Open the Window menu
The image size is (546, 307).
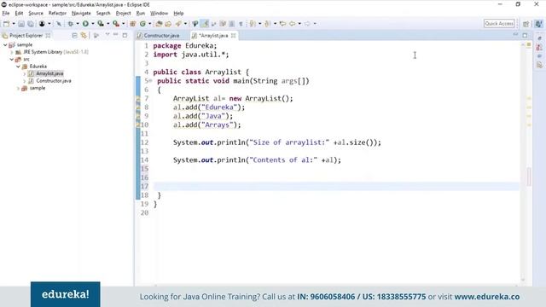click(160, 14)
